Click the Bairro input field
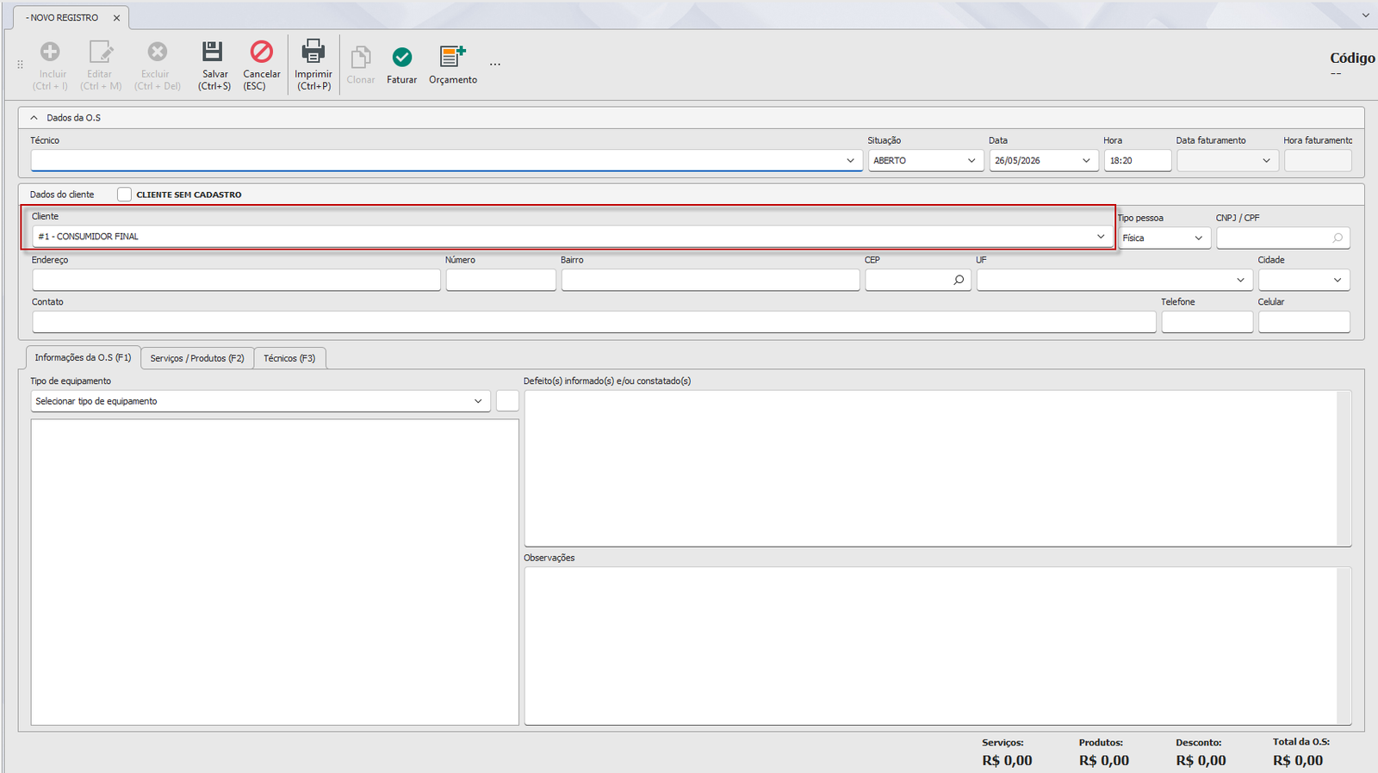The height and width of the screenshot is (773, 1378). (x=711, y=280)
